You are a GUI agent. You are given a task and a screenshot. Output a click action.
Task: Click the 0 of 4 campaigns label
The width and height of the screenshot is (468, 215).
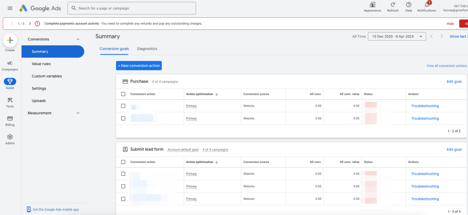point(165,82)
